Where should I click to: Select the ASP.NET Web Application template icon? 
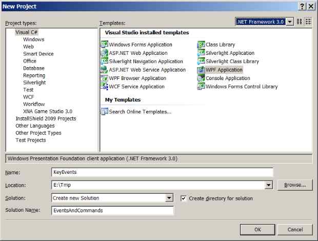(x=105, y=53)
